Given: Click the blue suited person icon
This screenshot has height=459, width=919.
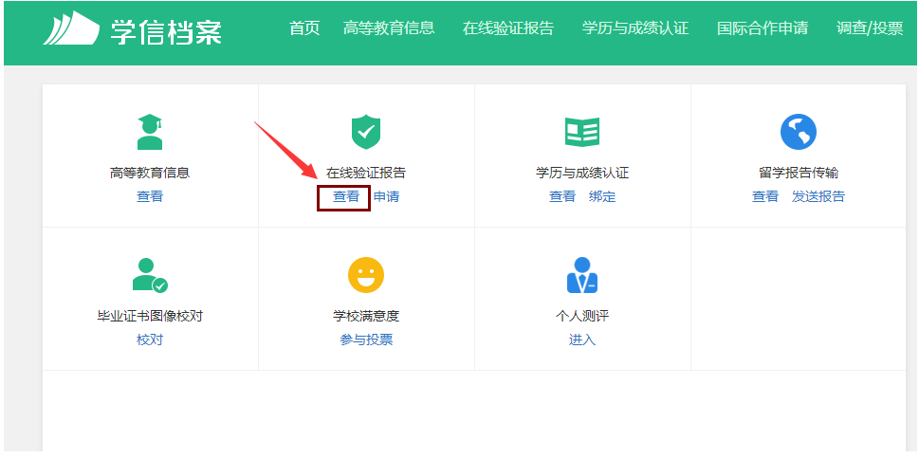Looking at the screenshot, I should click(x=582, y=276).
